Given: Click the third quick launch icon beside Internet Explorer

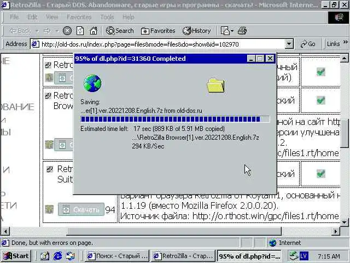Looking at the screenshot, I should tap(70, 256).
